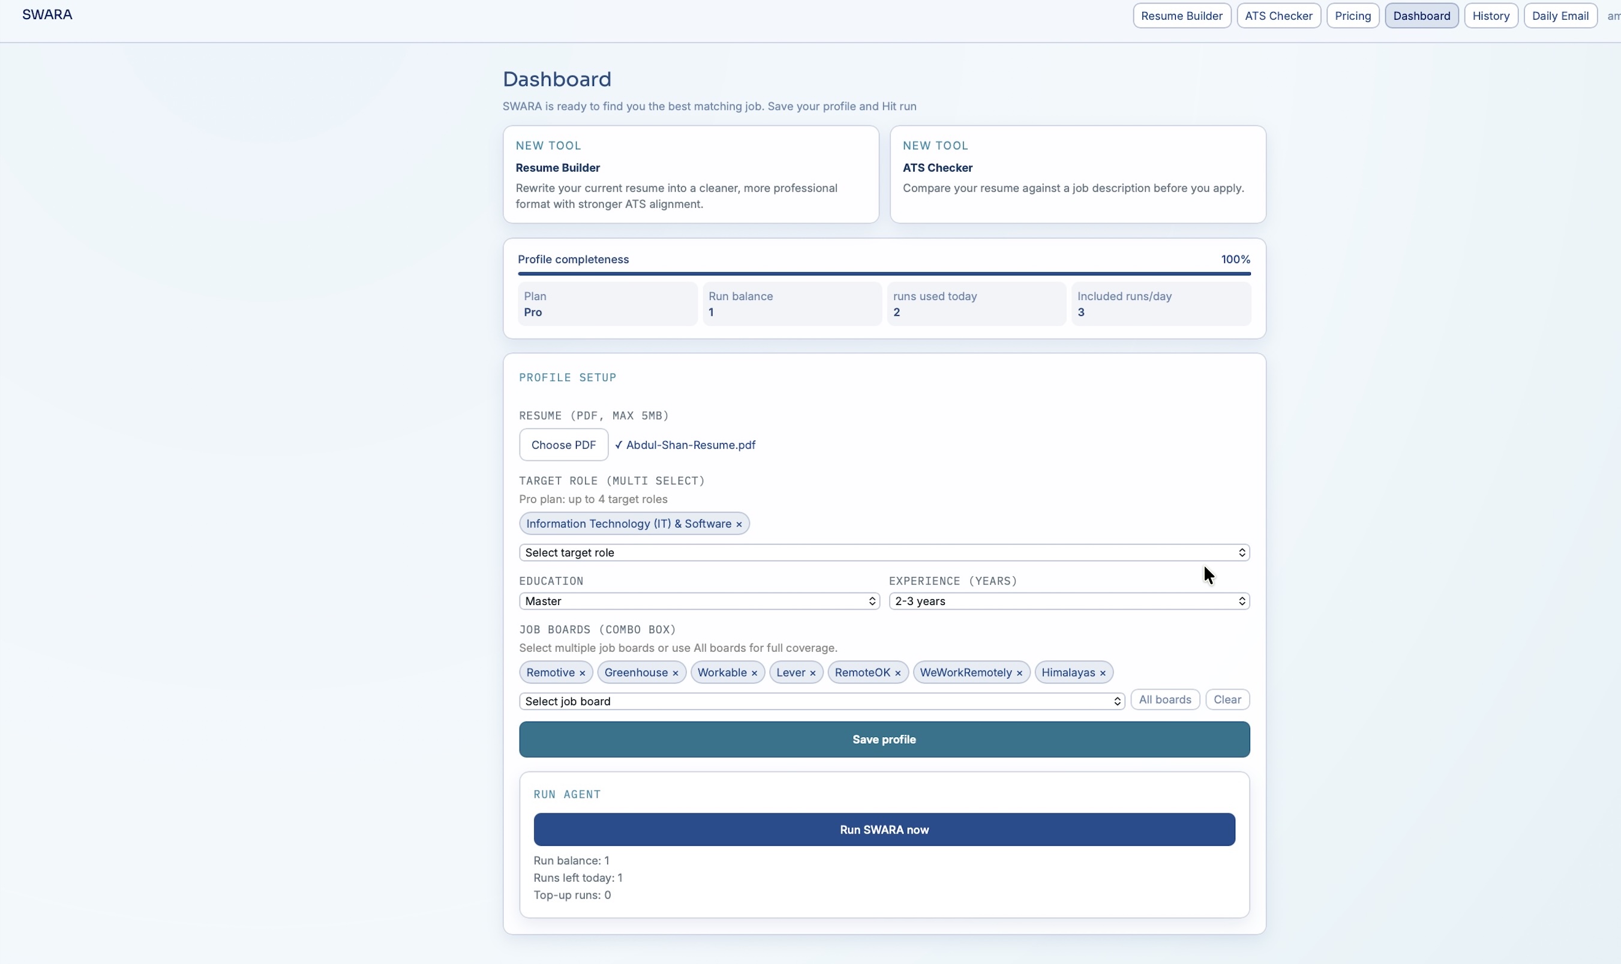Open the ATS Checker new tool card
The height and width of the screenshot is (964, 1621).
[x=1077, y=175]
